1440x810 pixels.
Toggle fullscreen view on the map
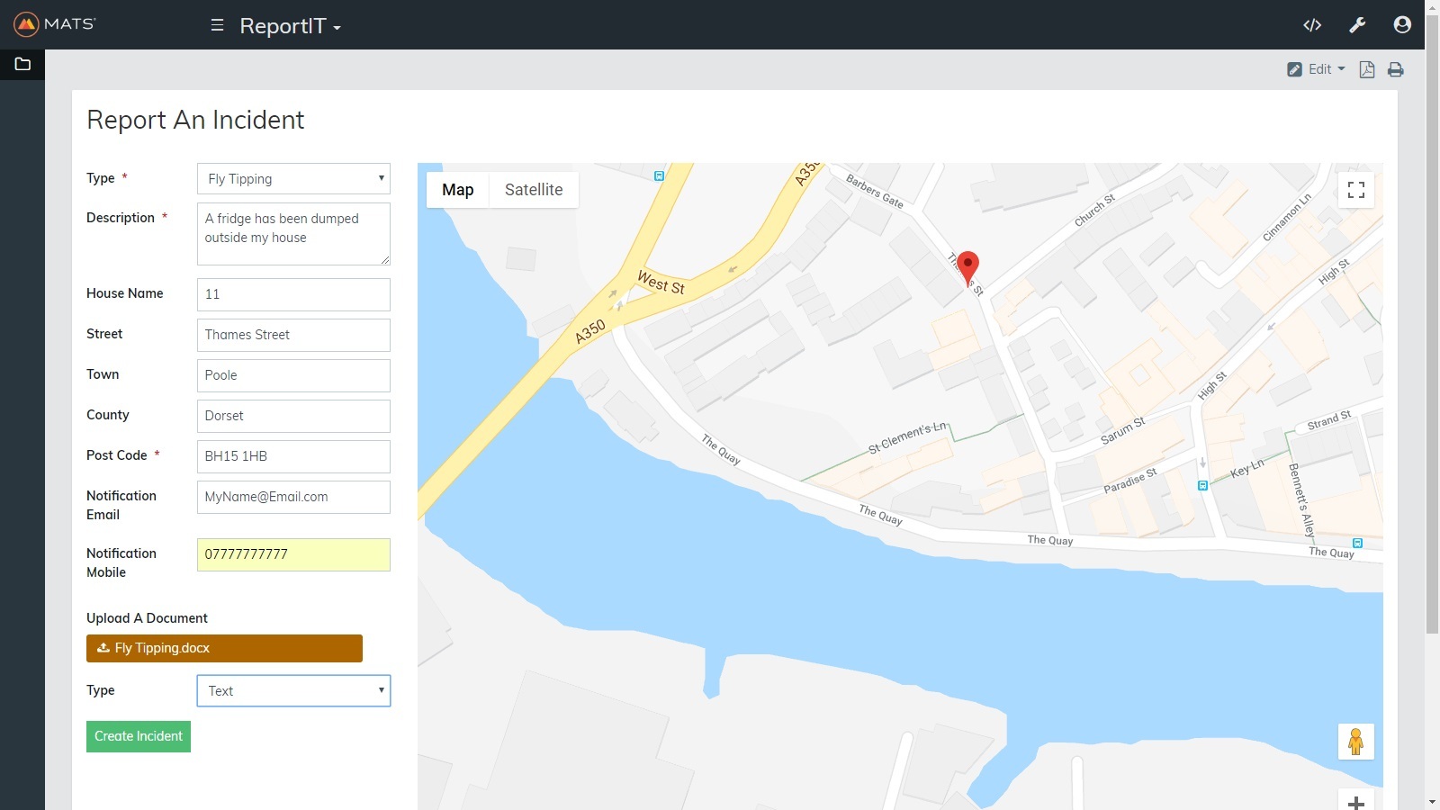(1355, 190)
